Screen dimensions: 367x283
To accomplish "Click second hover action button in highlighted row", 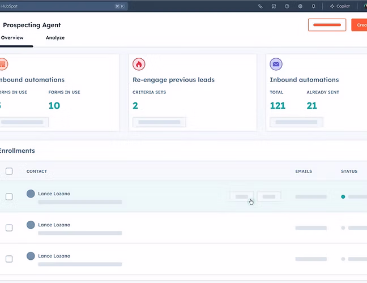I will pos(268,197).
